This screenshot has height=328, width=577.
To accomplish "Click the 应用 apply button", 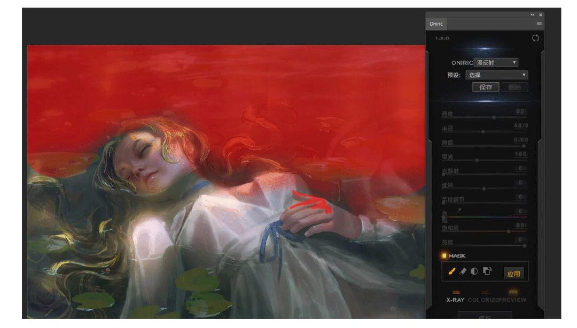I will pos(513,274).
